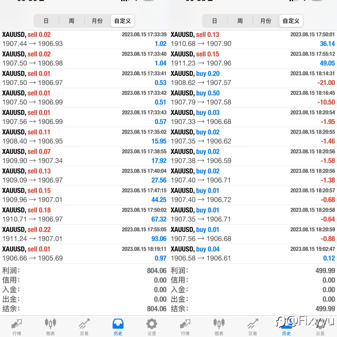Viewport: 337px width, 337px height.
Task: Select 月份 tab in left screenshot
Action: (97, 21)
